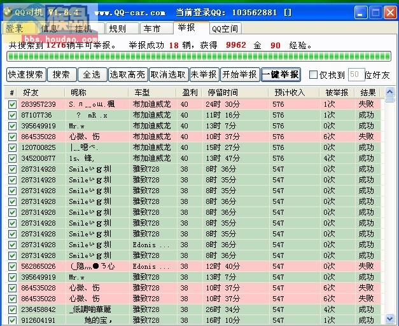
Task: Click nickname (隐灬●ㄋ心
Action: (x=93, y=266)
